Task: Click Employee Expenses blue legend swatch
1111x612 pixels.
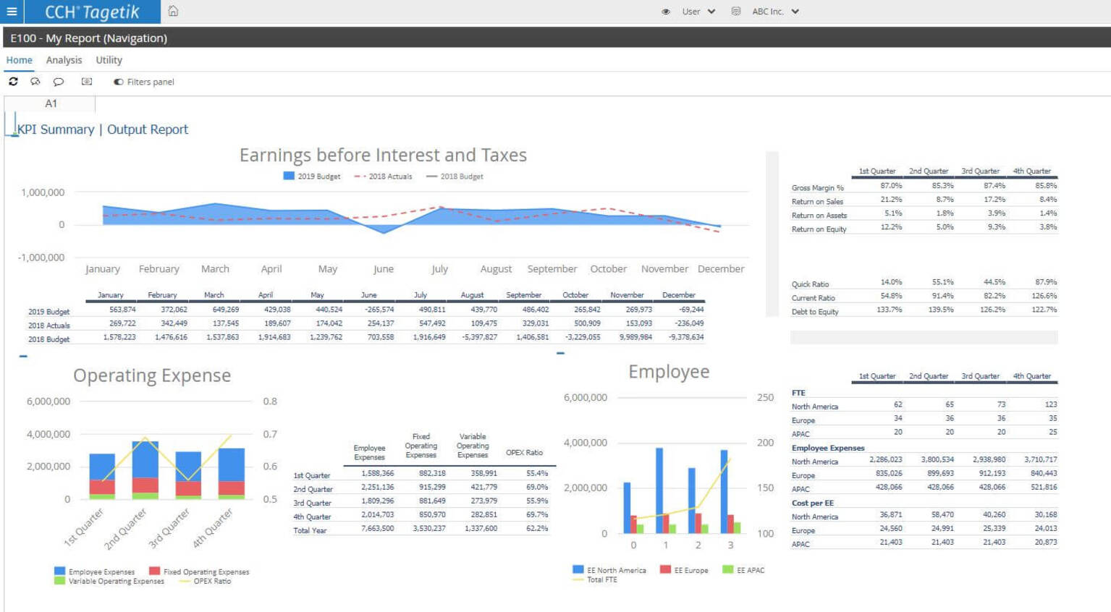Action: (59, 571)
